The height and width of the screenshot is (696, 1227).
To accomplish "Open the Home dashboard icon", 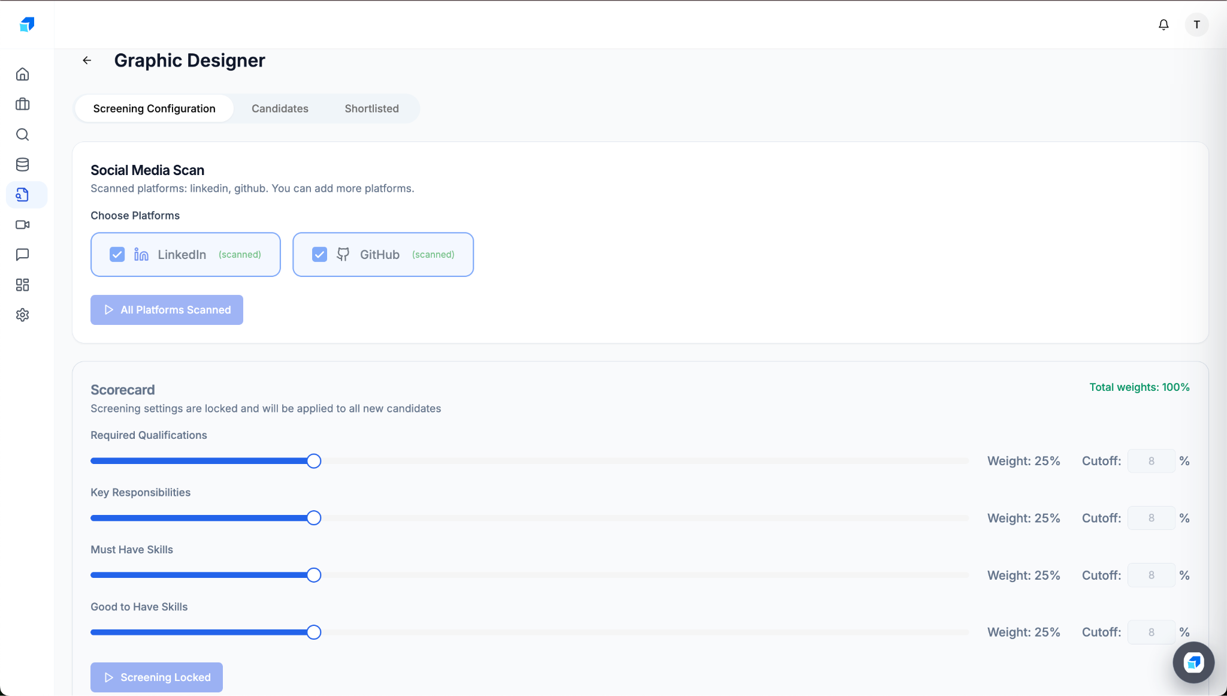I will [23, 74].
